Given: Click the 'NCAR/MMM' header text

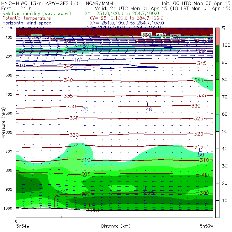Looking at the screenshot, I should pyautogui.click(x=99, y=3).
